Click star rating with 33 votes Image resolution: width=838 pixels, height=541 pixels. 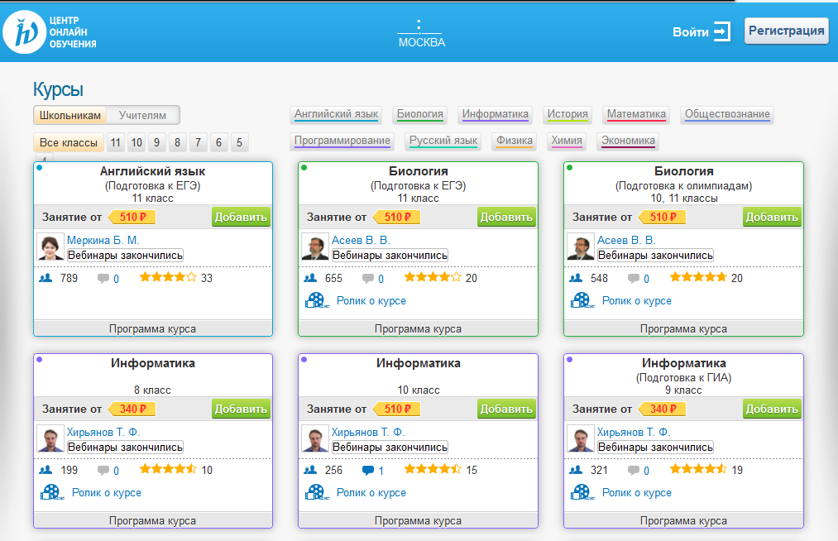coord(168,277)
